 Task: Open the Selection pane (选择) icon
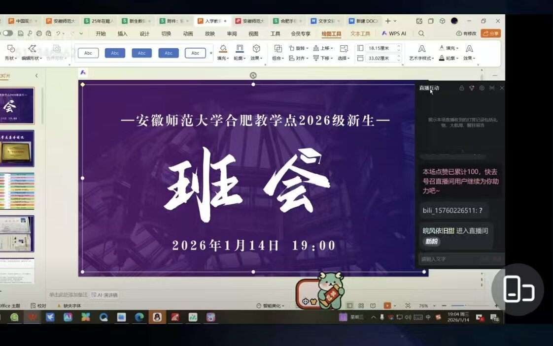coord(344,49)
